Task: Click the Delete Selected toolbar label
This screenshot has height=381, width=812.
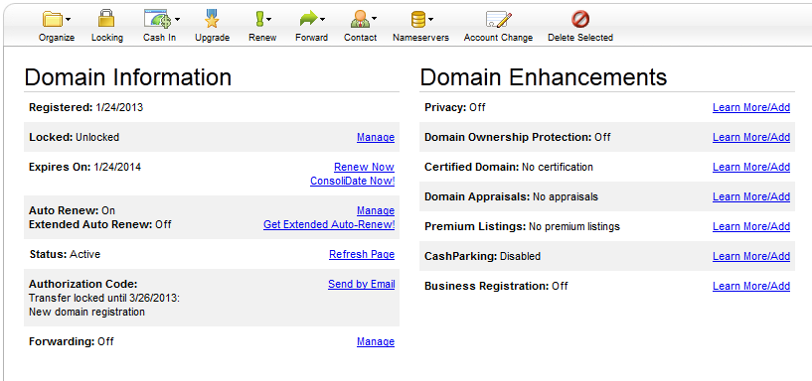Action: tap(580, 38)
